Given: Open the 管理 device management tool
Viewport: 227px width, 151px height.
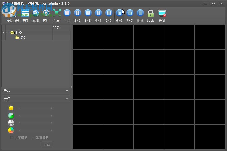Looking at the screenshot, I should 46,13.
